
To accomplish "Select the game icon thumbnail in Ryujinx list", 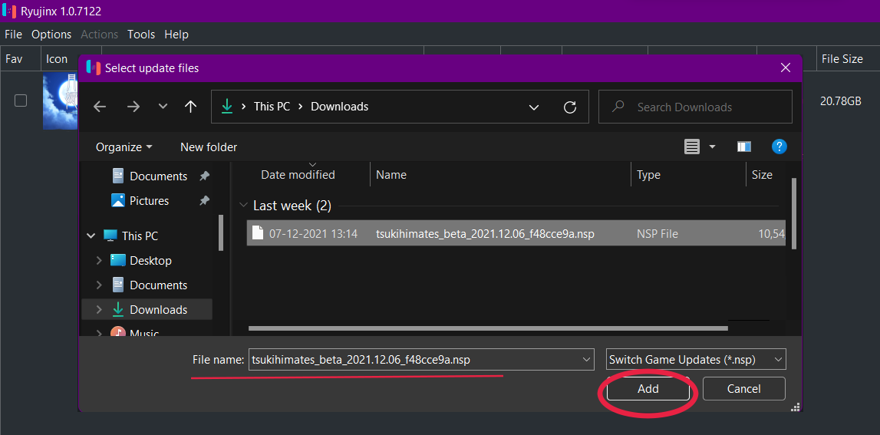I will [x=60, y=101].
